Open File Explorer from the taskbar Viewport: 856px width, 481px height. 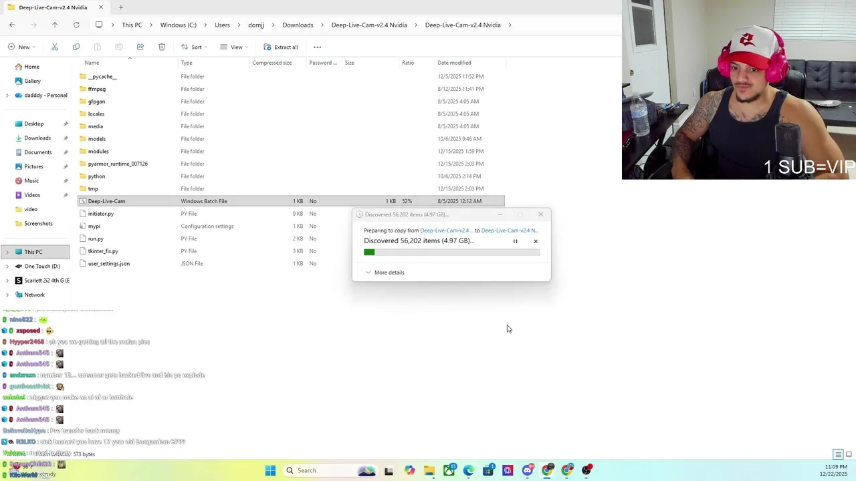pos(429,470)
